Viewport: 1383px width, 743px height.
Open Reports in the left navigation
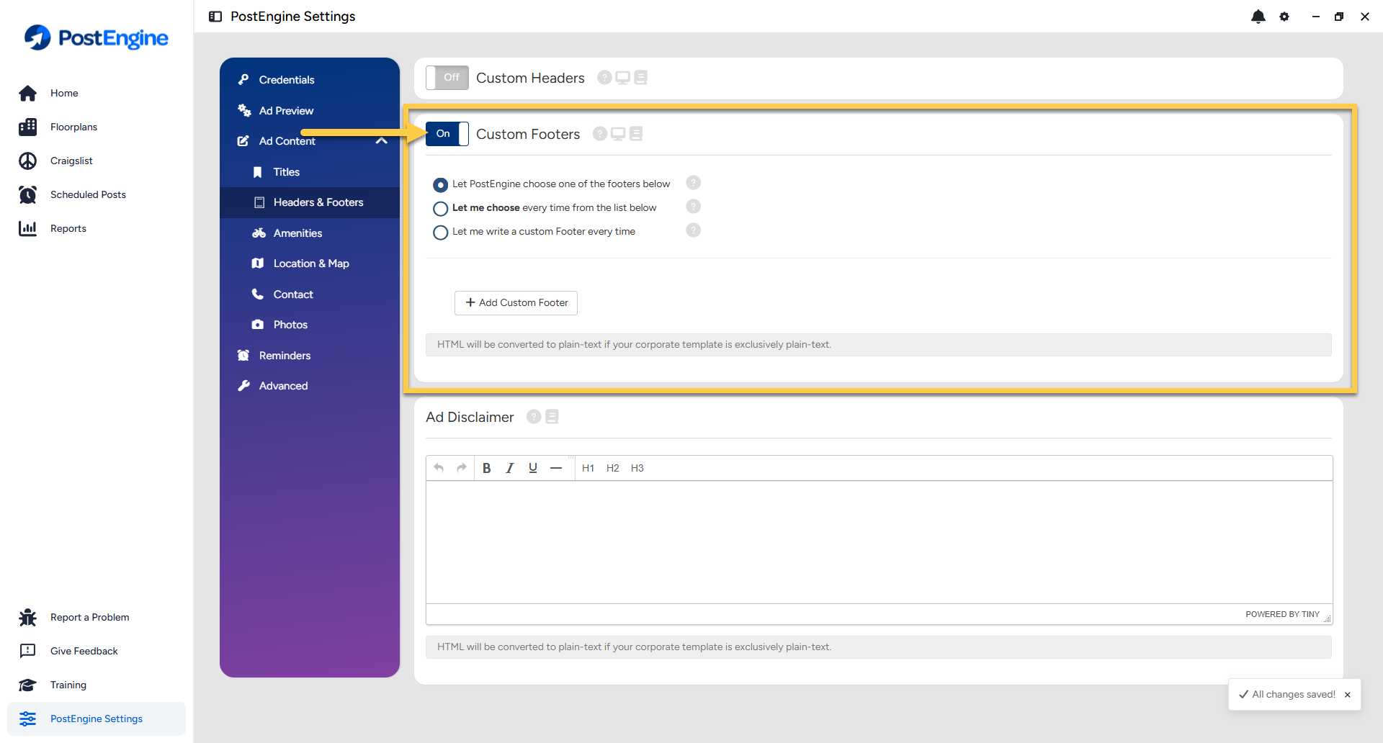click(x=97, y=229)
